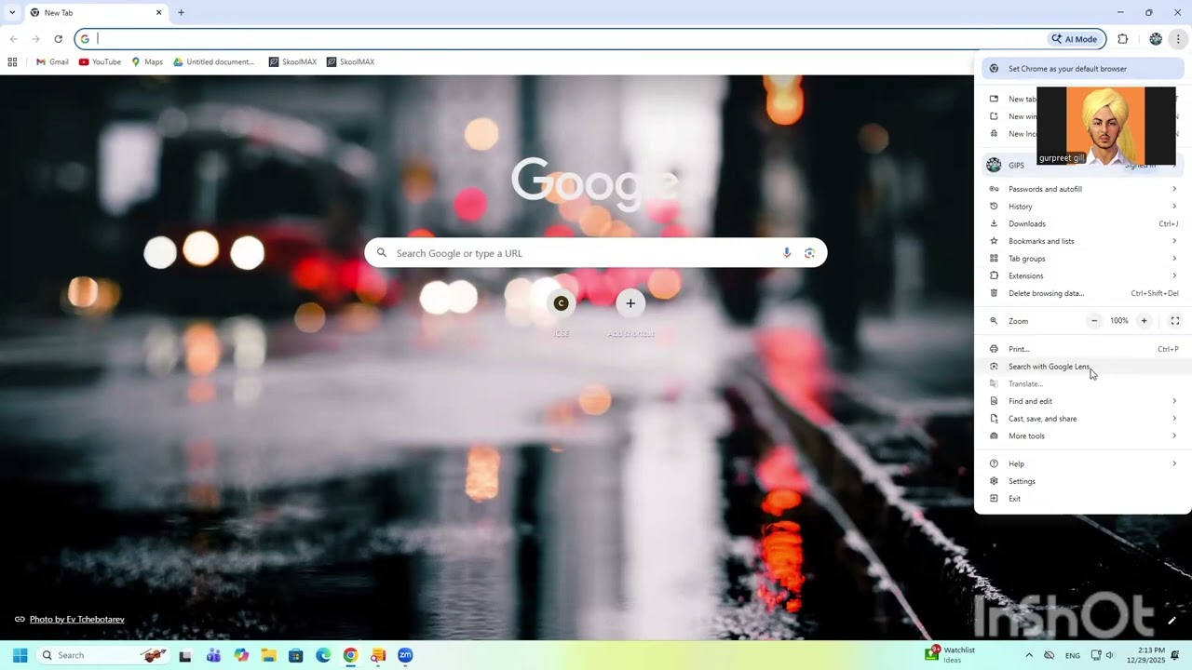Open YouTube bookmark
The width and height of the screenshot is (1192, 670).
tap(100, 62)
